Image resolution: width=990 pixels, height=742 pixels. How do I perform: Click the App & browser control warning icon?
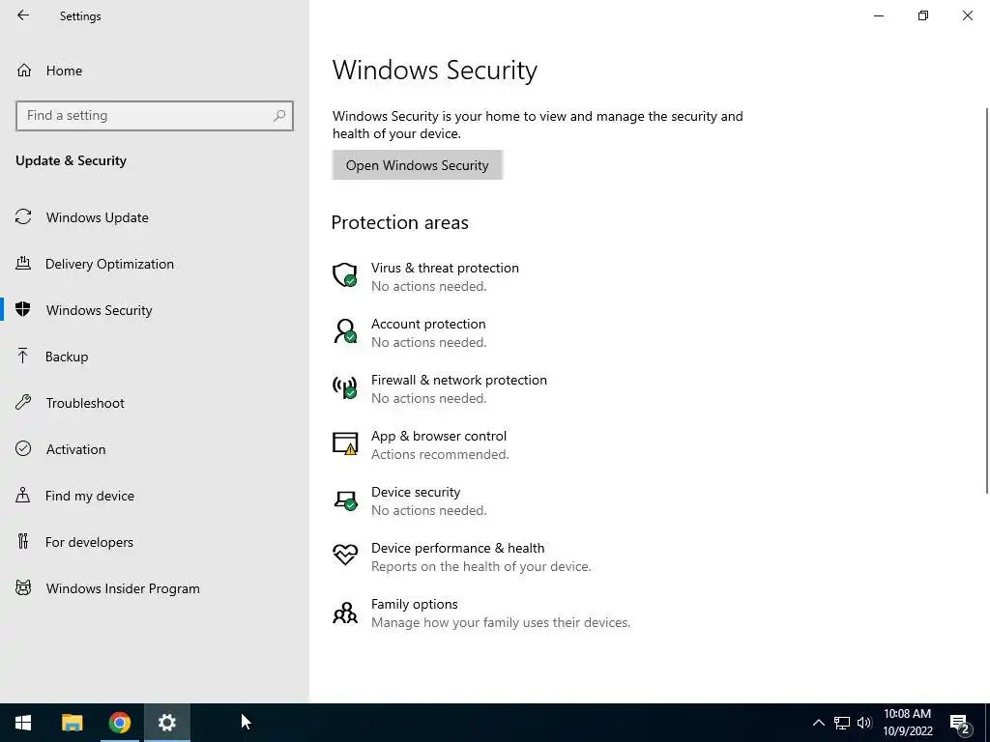click(345, 443)
